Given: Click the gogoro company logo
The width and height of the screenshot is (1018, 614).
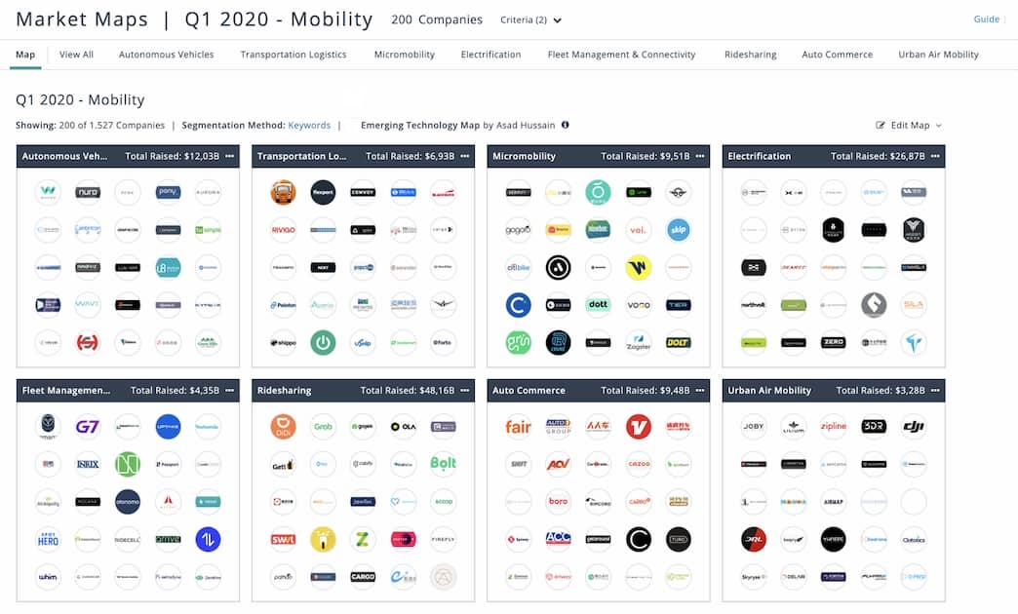Looking at the screenshot, I should click(518, 230).
